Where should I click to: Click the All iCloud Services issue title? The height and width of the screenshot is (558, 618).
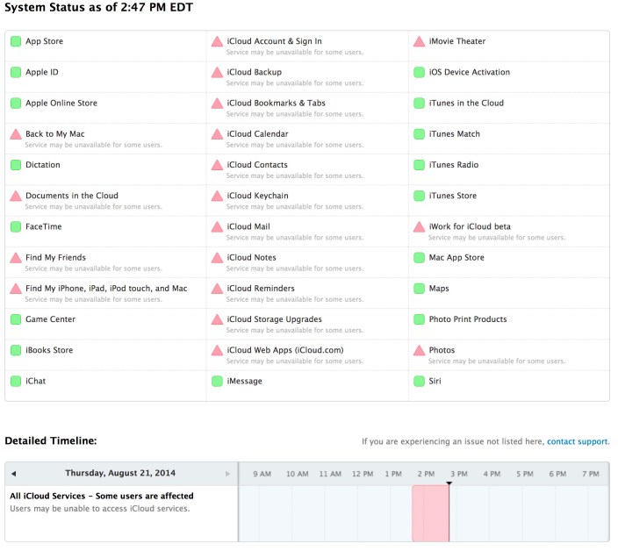(x=102, y=496)
